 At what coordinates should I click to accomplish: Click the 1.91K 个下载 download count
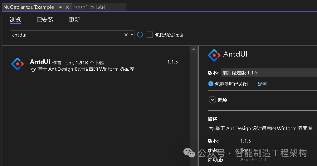click(90, 63)
